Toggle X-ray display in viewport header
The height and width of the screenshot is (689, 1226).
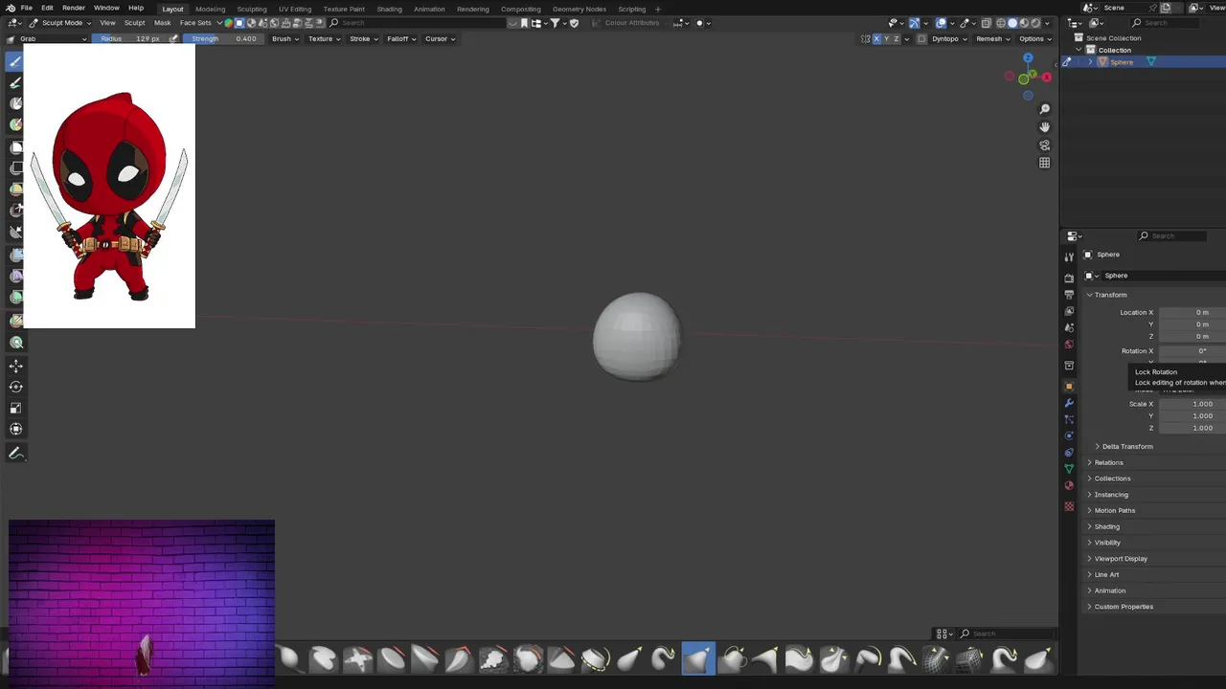pos(986,23)
